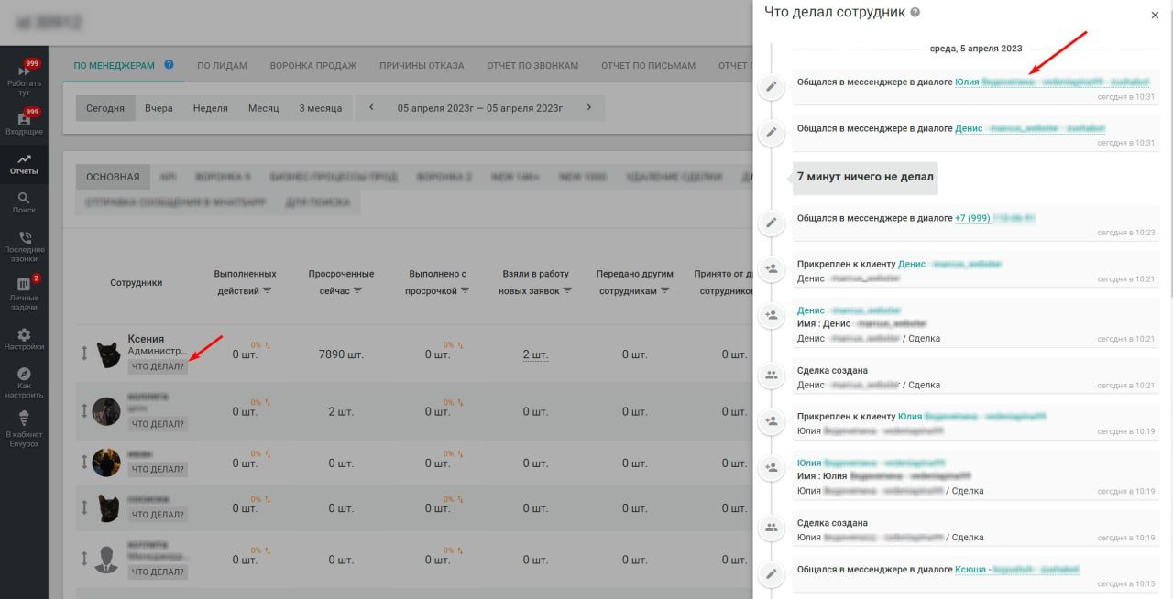Open the Отчеты section in sidebar
1173x599 pixels.
(x=24, y=164)
